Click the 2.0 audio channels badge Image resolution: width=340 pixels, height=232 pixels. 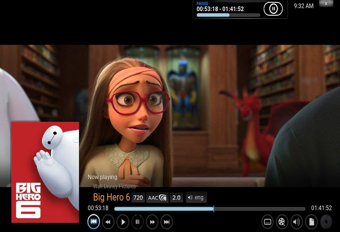(x=176, y=197)
